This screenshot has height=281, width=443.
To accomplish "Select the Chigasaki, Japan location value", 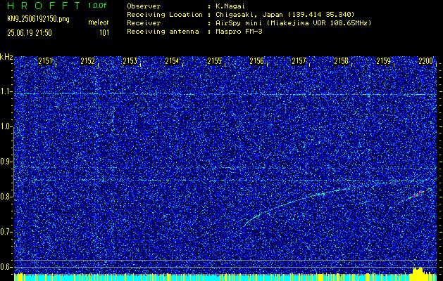I will 285,14.
